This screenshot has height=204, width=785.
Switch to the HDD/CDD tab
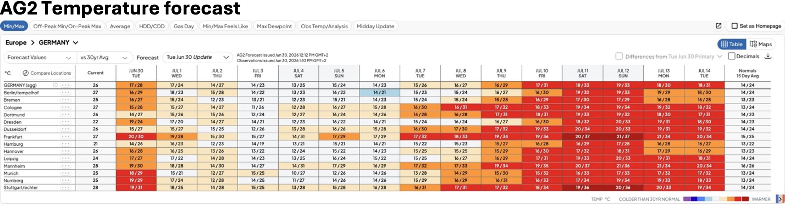coord(152,26)
